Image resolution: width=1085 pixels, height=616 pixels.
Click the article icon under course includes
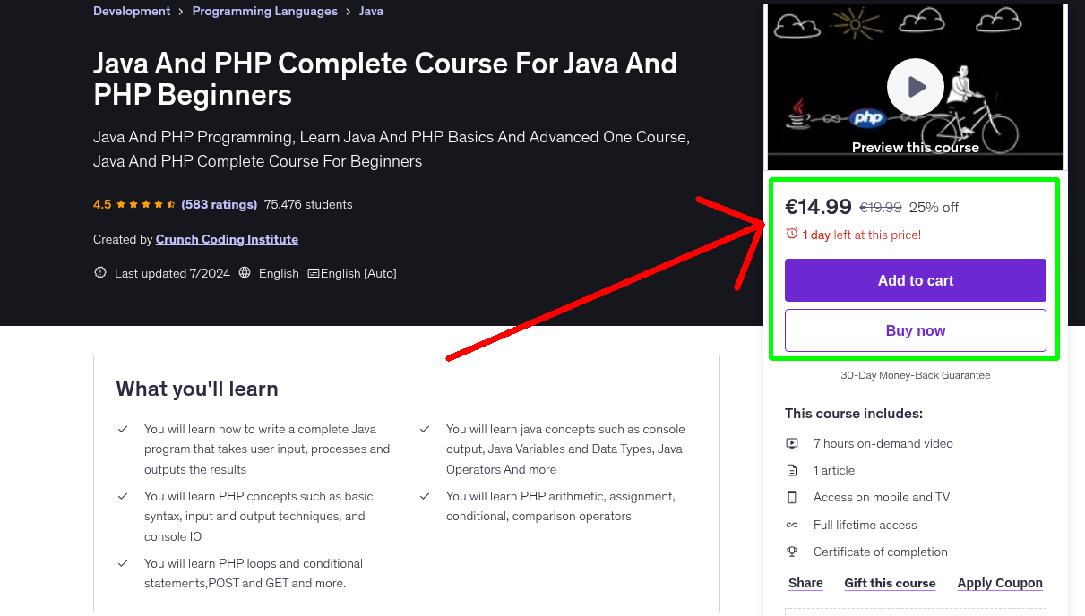point(792,469)
